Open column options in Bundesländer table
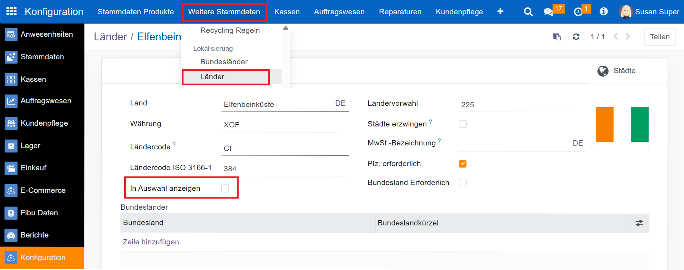This screenshot has height=270, width=684. 639,223
